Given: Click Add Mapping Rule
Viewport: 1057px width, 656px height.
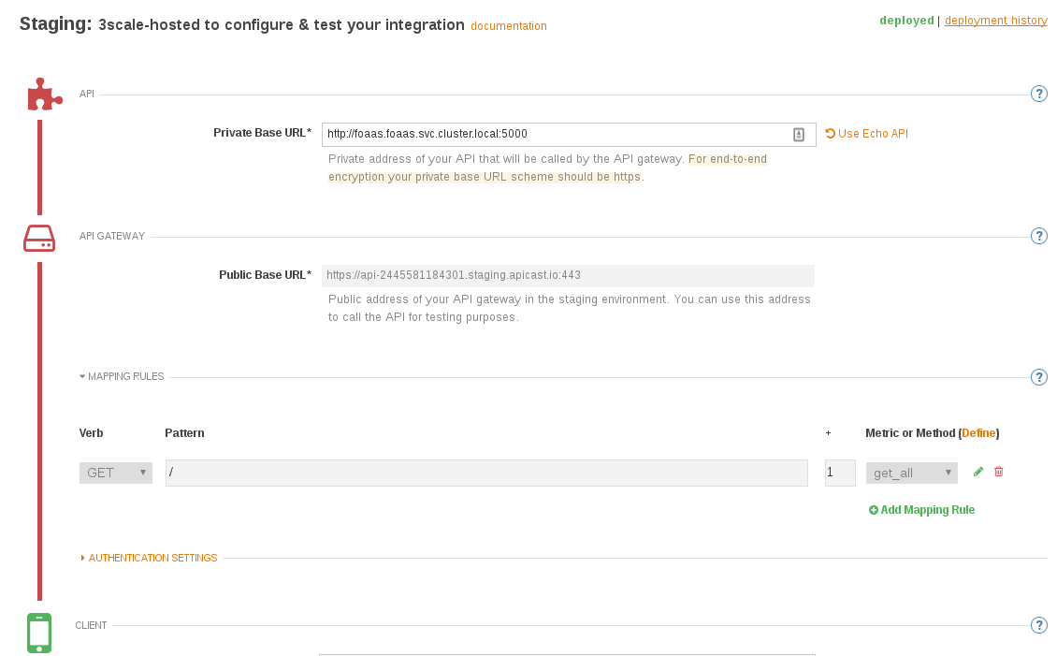Looking at the screenshot, I should pyautogui.click(x=921, y=510).
